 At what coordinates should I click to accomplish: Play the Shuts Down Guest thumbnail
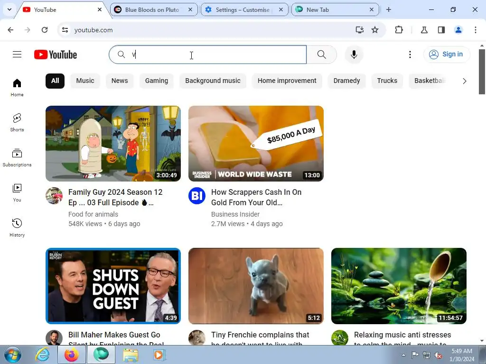(113, 286)
